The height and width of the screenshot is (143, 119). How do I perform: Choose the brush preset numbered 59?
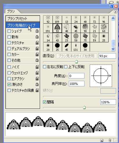94,37
